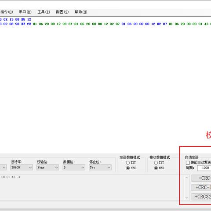This screenshot has width=211, height=211.
Task: Click the send box scrollbar up arrow
Action: tap(186, 178)
